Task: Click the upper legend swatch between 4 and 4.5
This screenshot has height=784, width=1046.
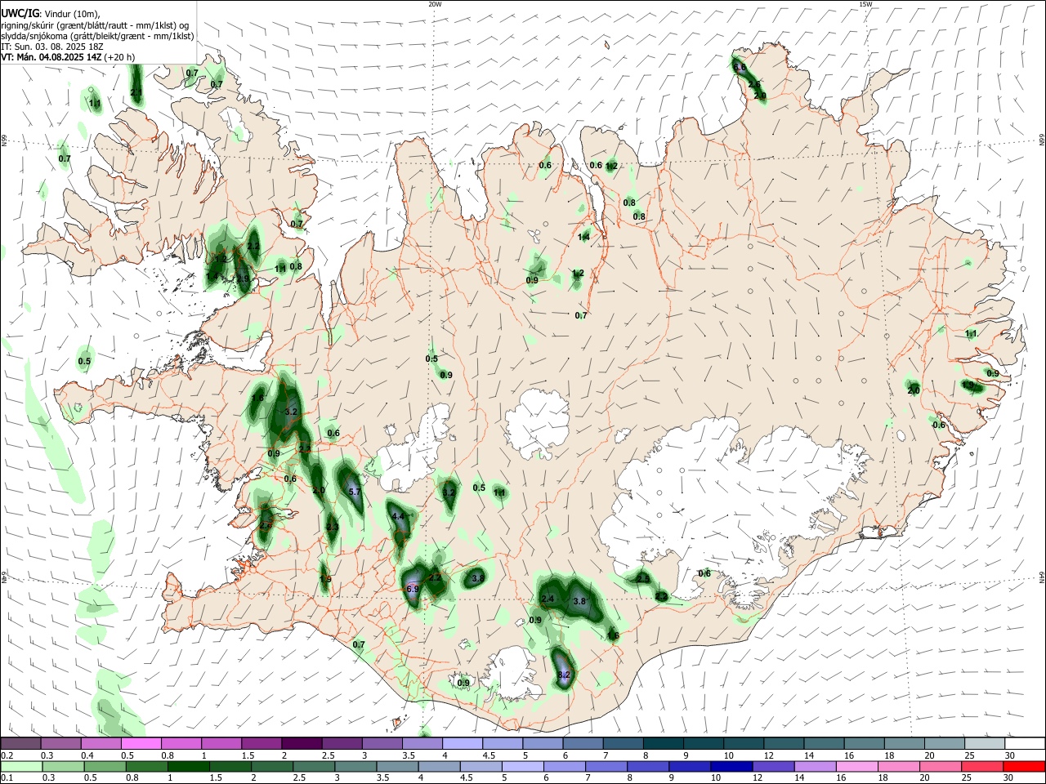Action: [x=462, y=743]
